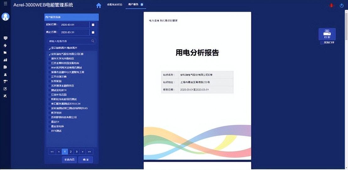
Task: Click the confirm button 确定
Action: point(85,160)
